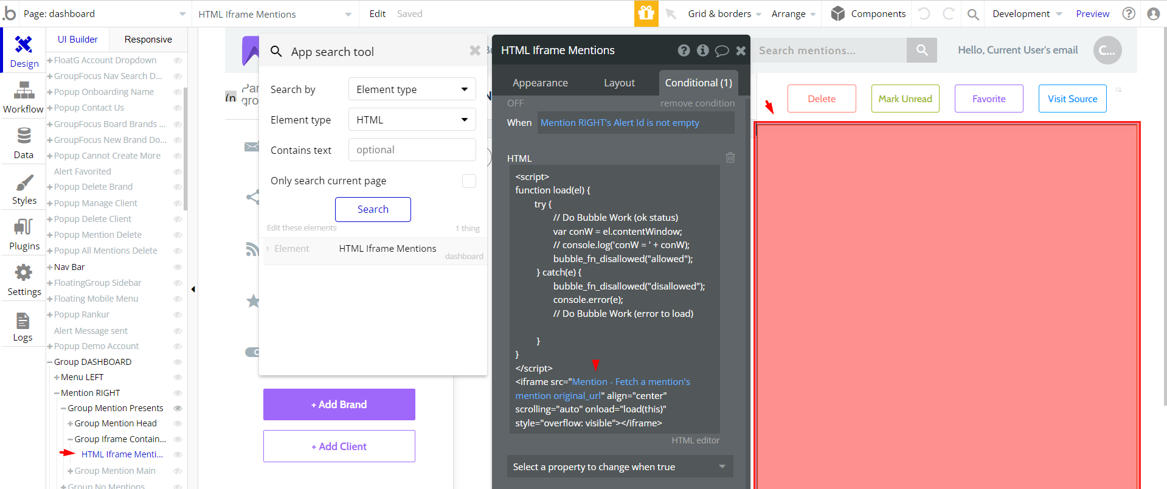Click the pointer selection tool icon
Image resolution: width=1167 pixels, height=489 pixels.
(671, 13)
